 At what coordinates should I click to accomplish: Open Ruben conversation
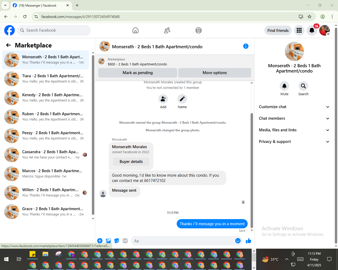(x=46, y=117)
